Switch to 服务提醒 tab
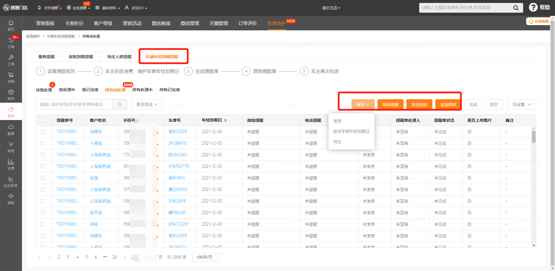The image size is (555, 271). pyautogui.click(x=47, y=57)
